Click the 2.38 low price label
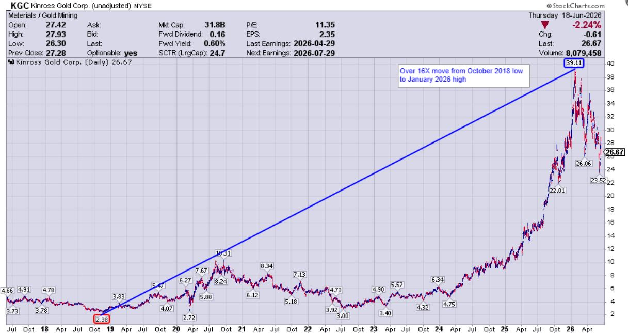Screen dimensions: 628x333 coord(102,319)
